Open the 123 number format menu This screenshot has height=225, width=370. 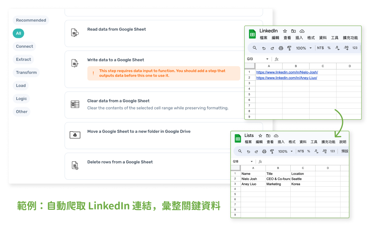(355, 48)
